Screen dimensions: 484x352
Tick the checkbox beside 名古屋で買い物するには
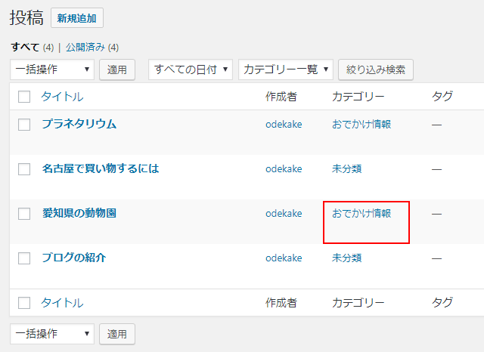click(x=24, y=169)
